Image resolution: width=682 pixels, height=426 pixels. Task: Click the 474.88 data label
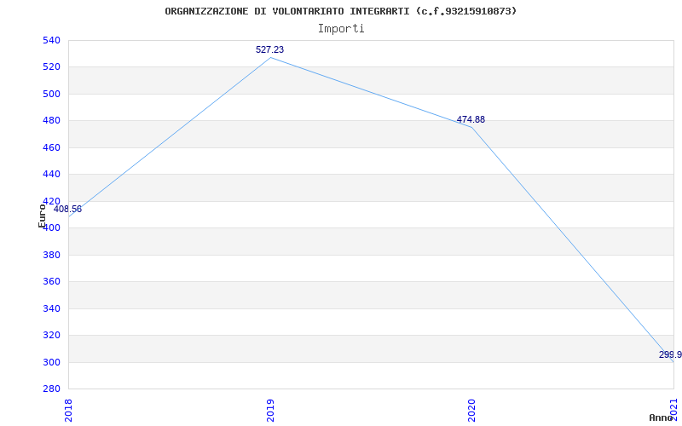pyautogui.click(x=471, y=119)
